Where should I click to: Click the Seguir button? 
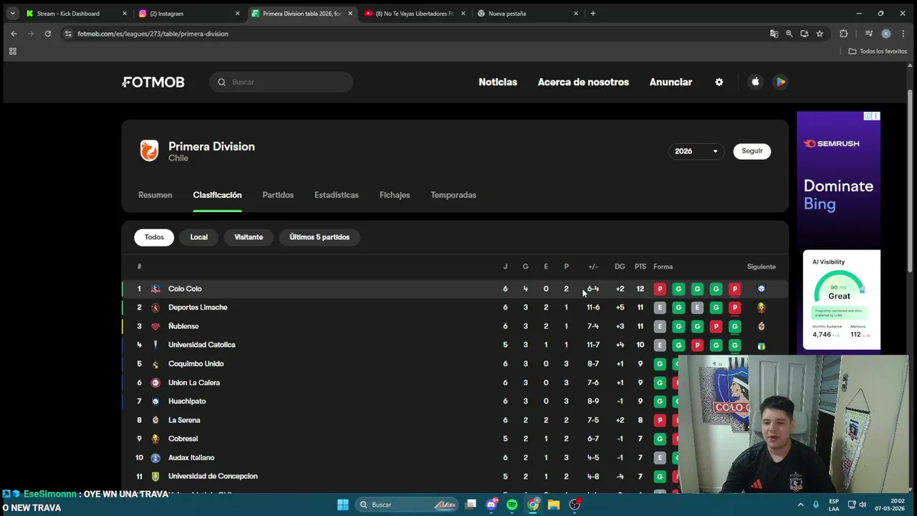point(752,151)
